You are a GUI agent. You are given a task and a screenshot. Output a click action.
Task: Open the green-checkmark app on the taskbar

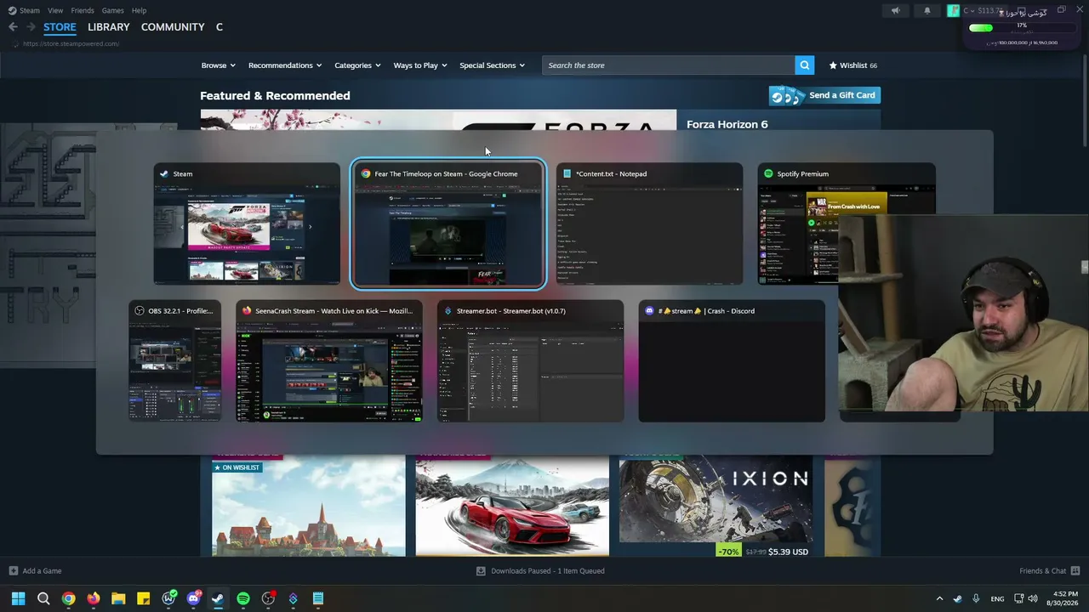coord(168,598)
